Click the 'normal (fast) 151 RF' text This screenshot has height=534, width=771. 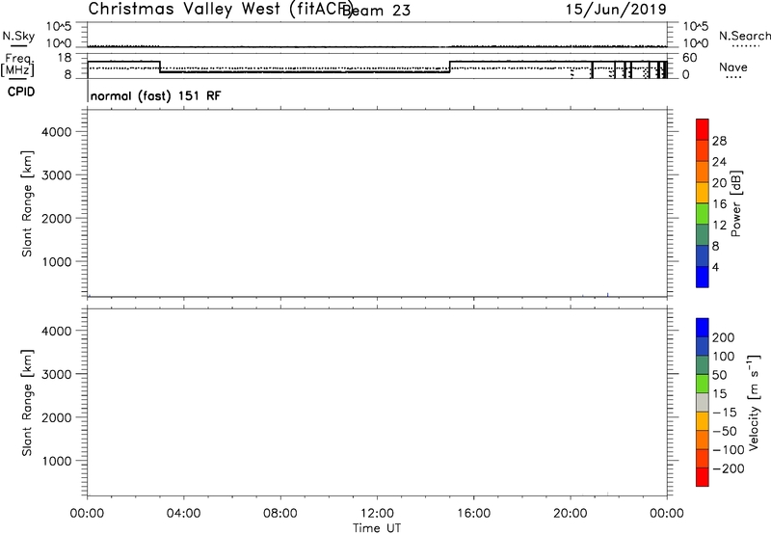coord(155,95)
